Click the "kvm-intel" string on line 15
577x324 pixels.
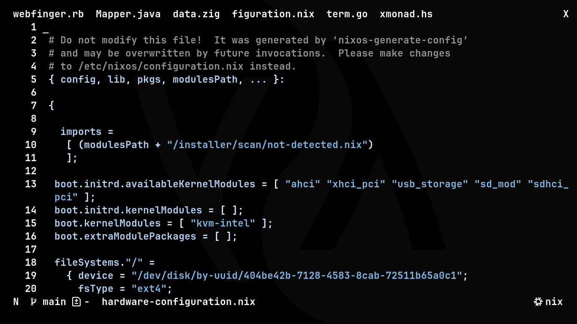[x=223, y=223]
